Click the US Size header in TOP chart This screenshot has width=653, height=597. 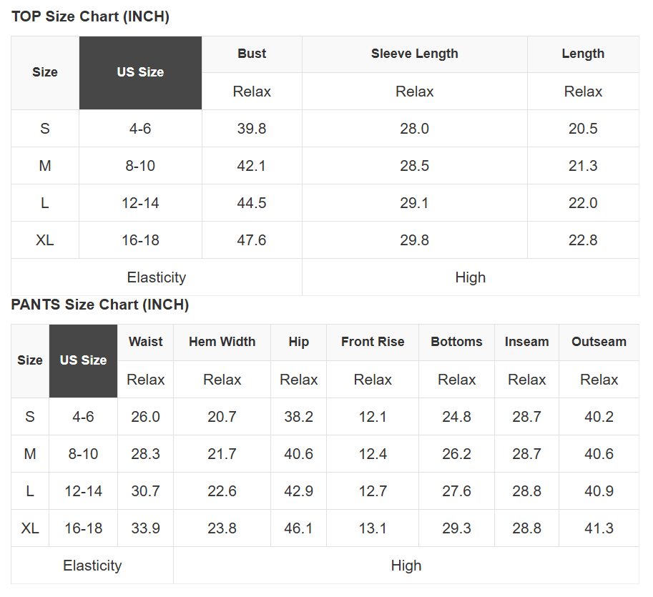[x=140, y=72]
